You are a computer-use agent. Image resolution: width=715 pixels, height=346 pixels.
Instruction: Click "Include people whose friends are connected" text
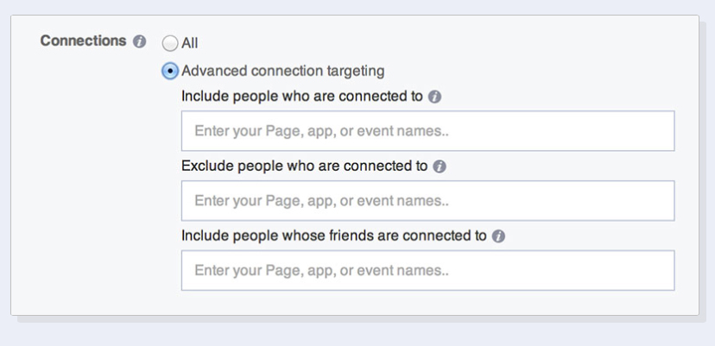(x=334, y=235)
